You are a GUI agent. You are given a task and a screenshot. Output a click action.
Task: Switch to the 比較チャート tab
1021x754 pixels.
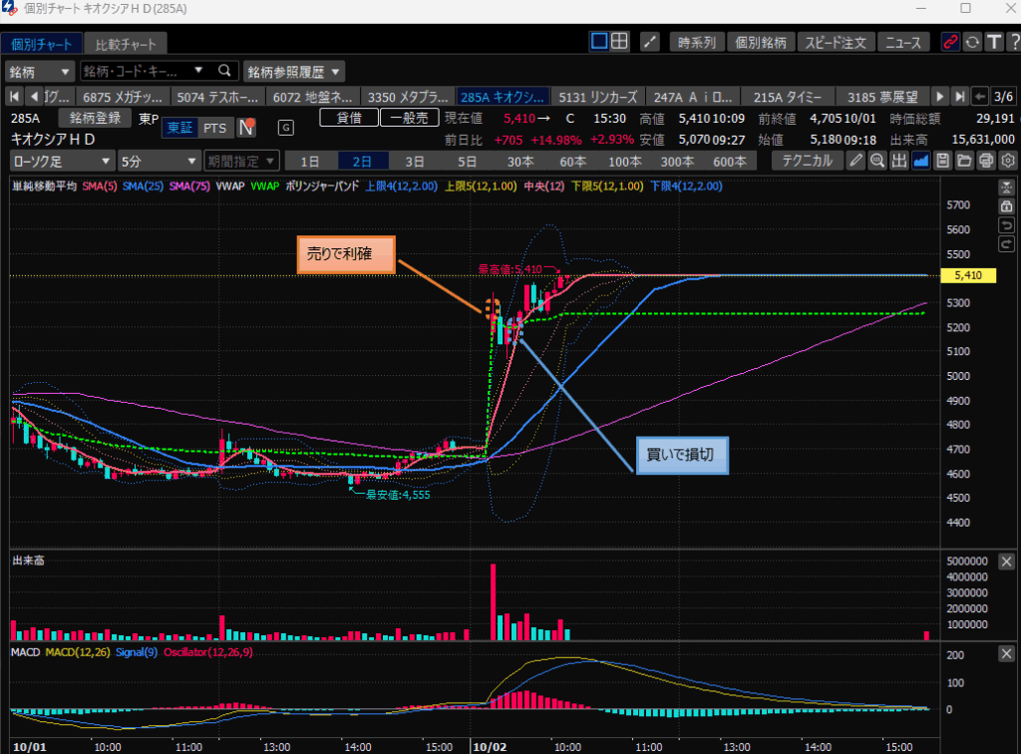coord(125,44)
